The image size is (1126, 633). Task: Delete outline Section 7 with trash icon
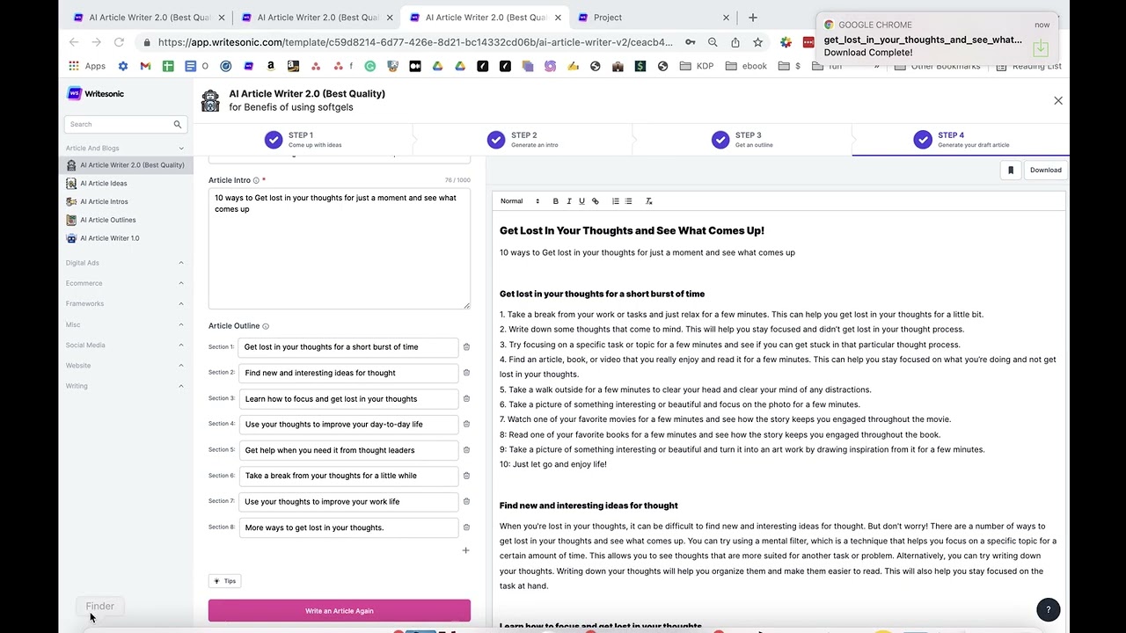pyautogui.click(x=466, y=501)
